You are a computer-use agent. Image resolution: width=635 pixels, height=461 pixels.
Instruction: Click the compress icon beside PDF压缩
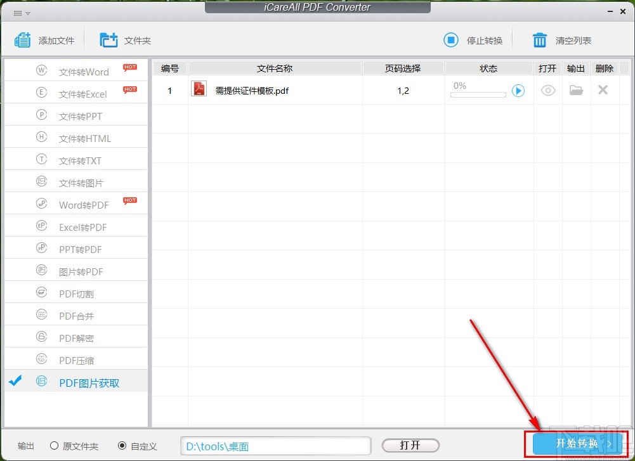(41, 359)
